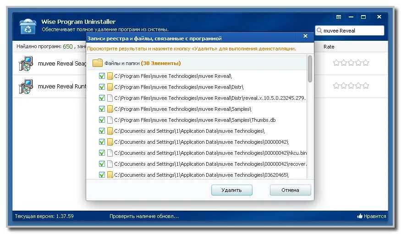401x234 pixels.
Task: Uncheck the hkcu.bin file checkbox
Action: [102, 153]
